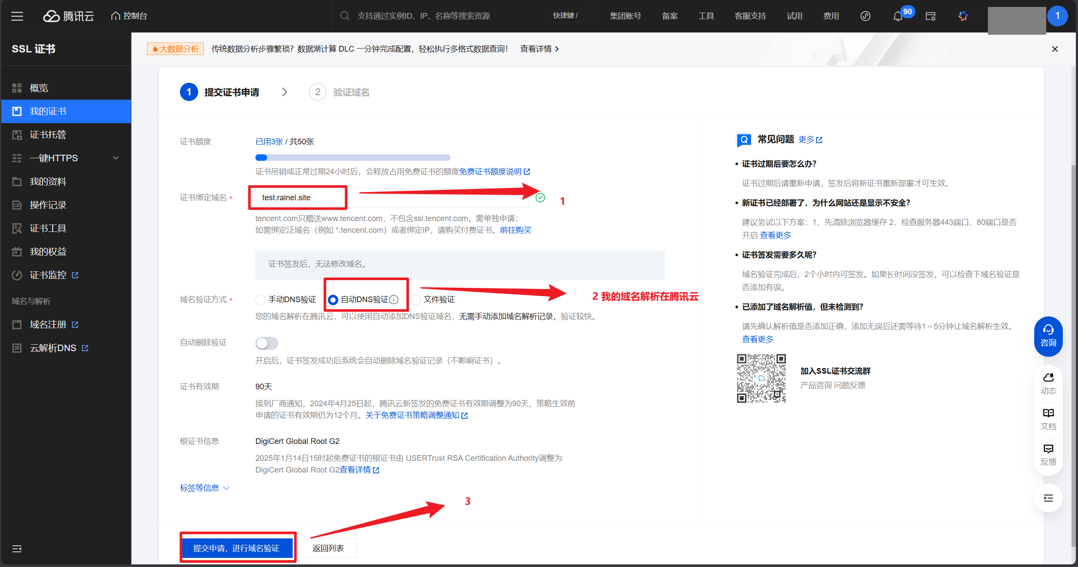Open the 反馈 floating icon
This screenshot has width=1078, height=567.
(1049, 455)
